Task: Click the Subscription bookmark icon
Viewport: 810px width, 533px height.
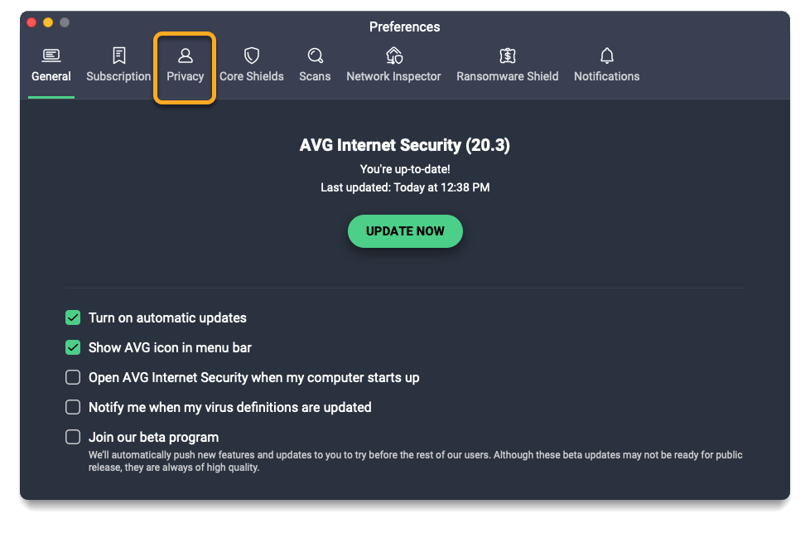Action: tap(118, 56)
